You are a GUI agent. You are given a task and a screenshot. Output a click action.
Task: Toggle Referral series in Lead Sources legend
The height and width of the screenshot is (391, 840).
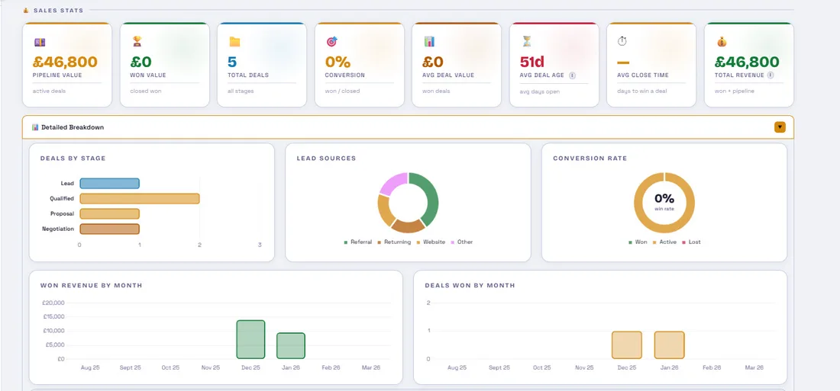point(358,242)
